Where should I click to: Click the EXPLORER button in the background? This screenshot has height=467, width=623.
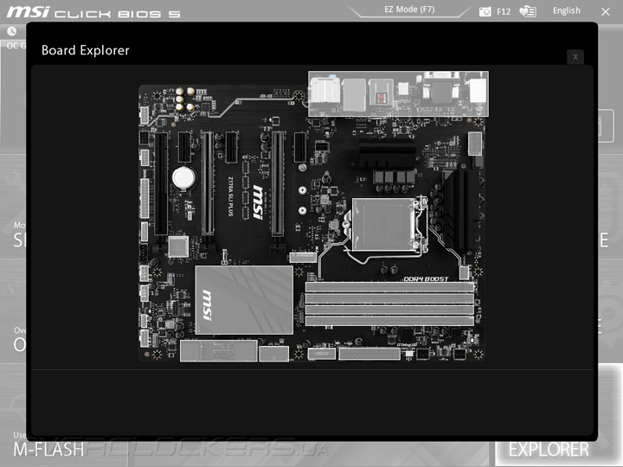point(549,450)
